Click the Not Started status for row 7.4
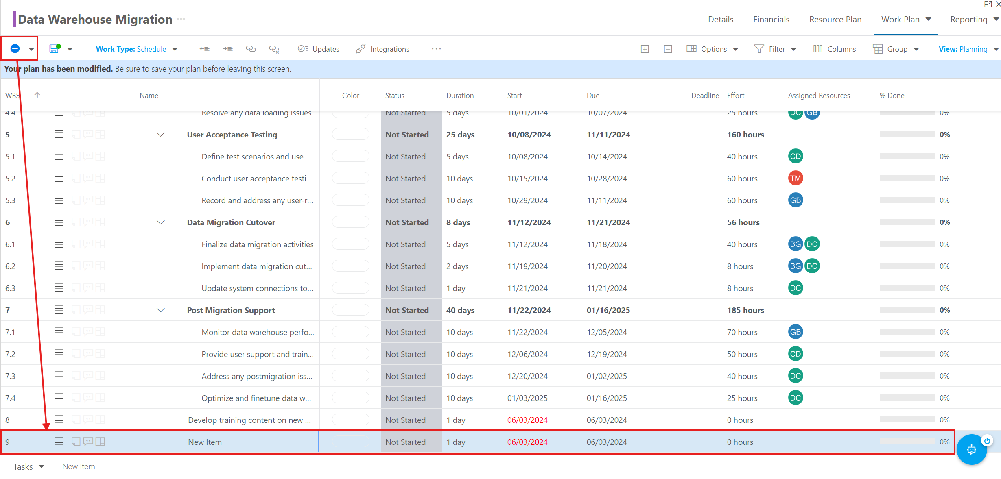The width and height of the screenshot is (1001, 479). coord(405,398)
